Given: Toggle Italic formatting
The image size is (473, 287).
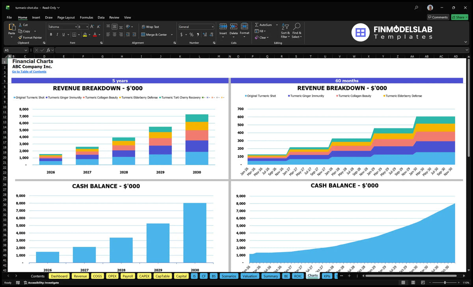Looking at the screenshot, I should [57, 35].
